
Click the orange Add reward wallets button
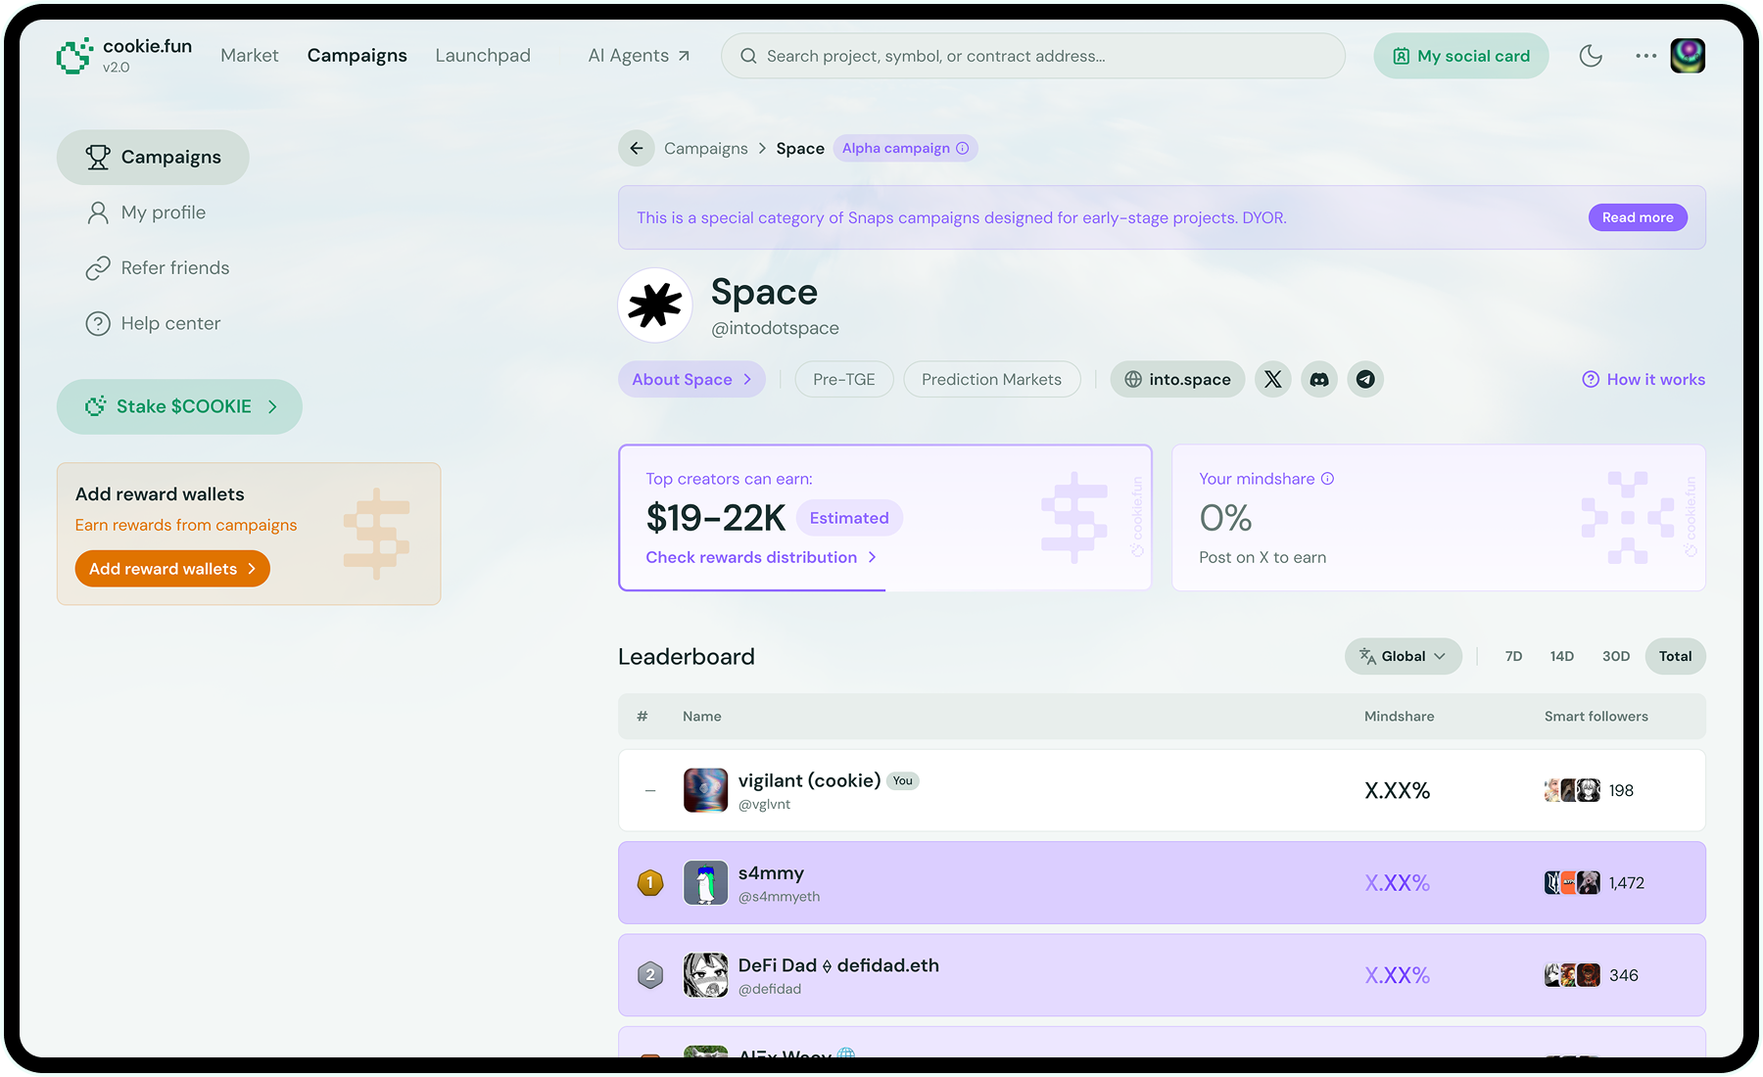point(172,569)
